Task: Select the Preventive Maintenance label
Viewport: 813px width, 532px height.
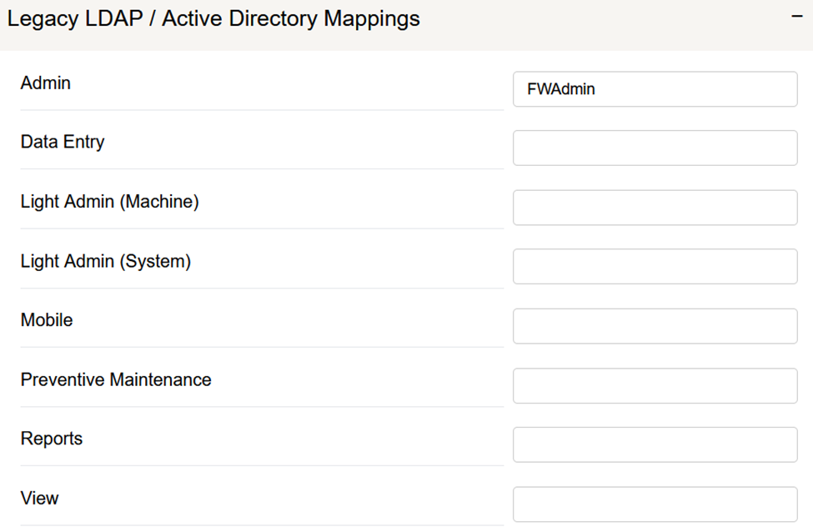Action: pos(116,380)
